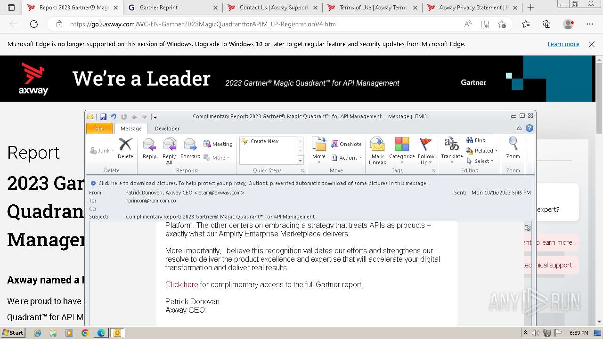Click the taskbar clock 6:59 PM

(x=579, y=333)
